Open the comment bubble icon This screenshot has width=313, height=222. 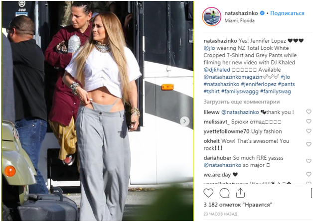pos(224,193)
